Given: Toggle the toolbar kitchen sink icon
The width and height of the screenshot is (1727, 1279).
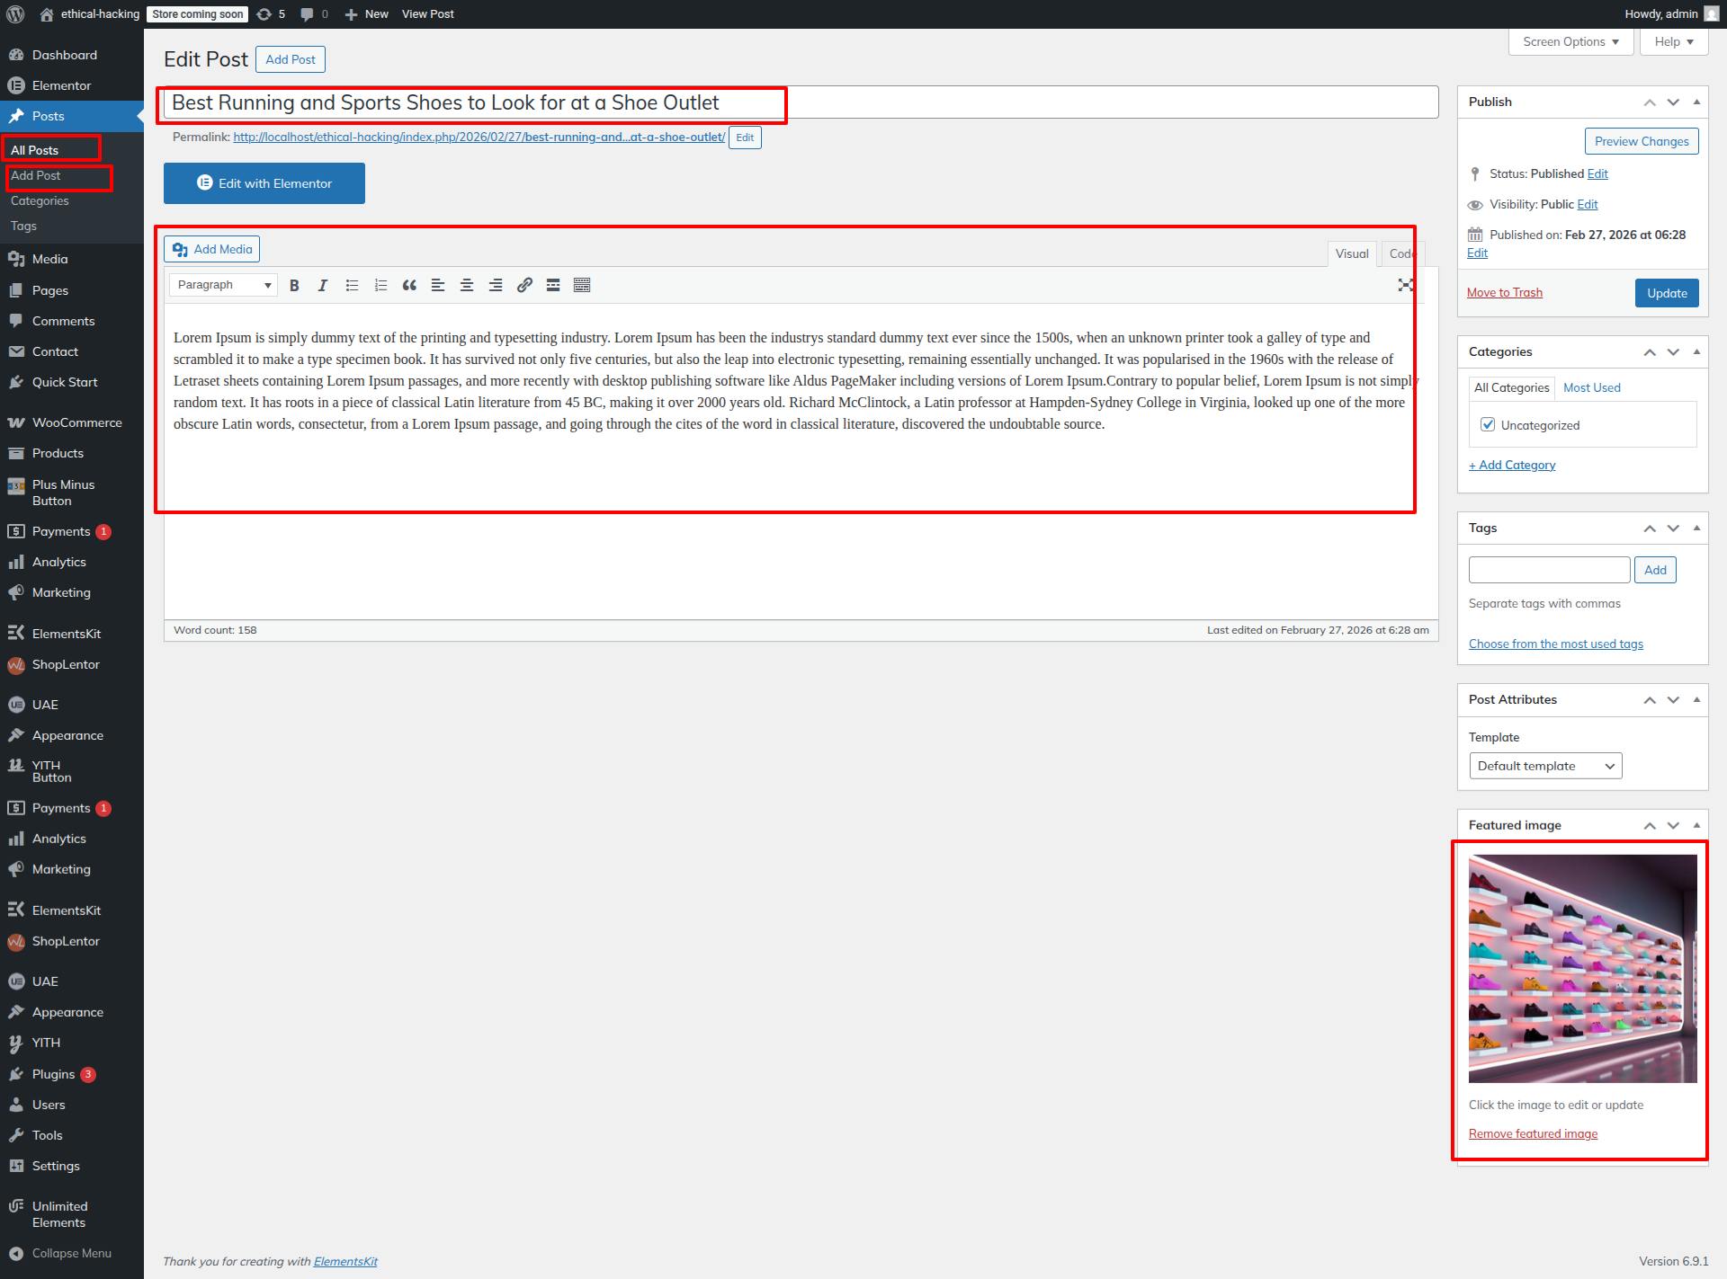Looking at the screenshot, I should (x=582, y=285).
